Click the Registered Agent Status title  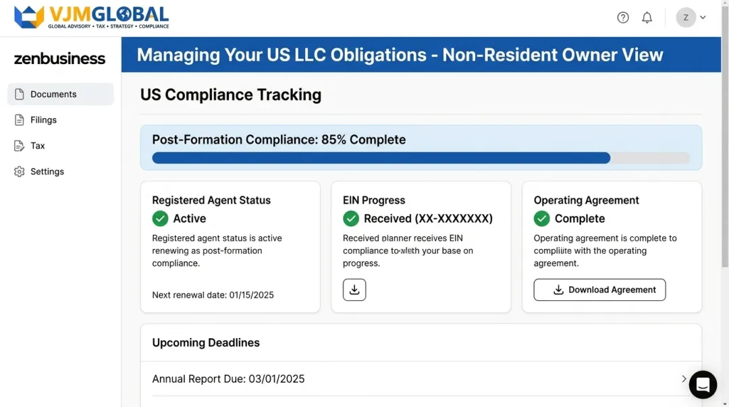[211, 200]
